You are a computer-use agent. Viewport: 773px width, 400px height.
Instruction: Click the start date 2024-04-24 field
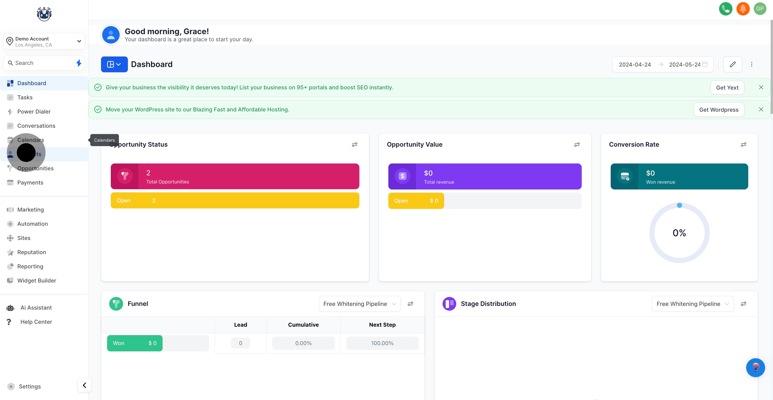point(635,64)
